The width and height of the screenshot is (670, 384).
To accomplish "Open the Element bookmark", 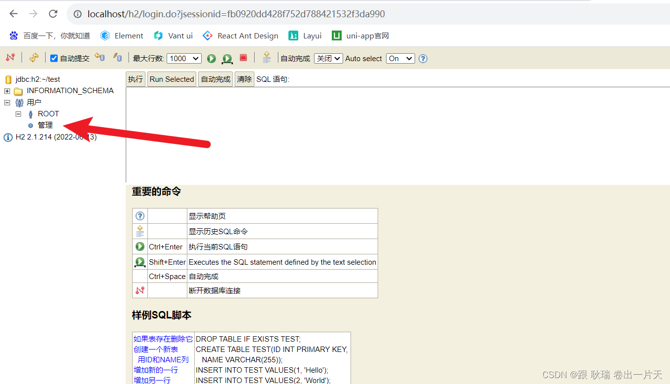I will click(122, 35).
